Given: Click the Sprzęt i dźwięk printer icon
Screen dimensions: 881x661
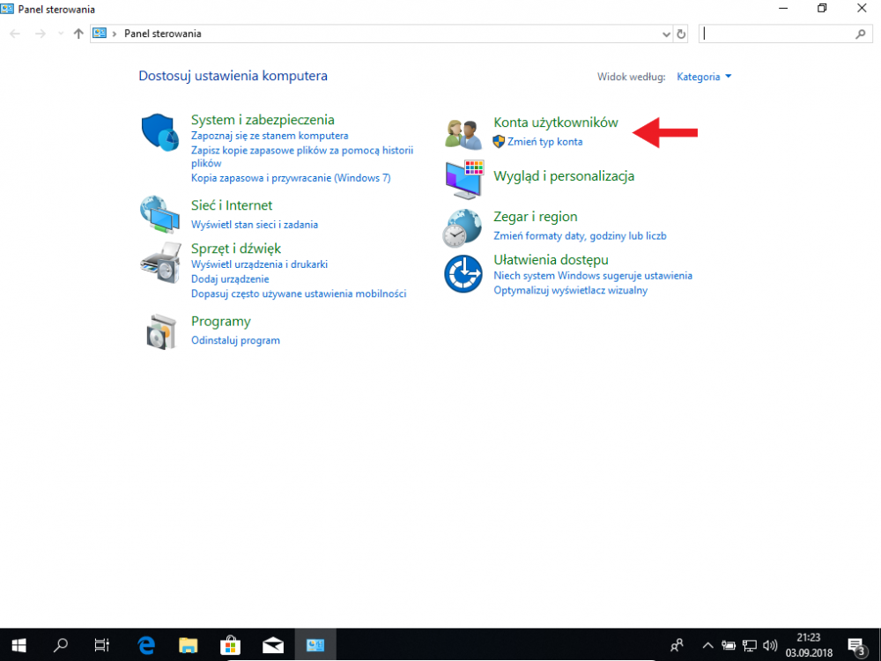Looking at the screenshot, I should [160, 263].
